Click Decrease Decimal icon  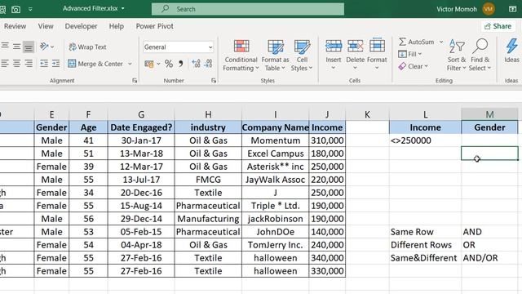tap(209, 64)
